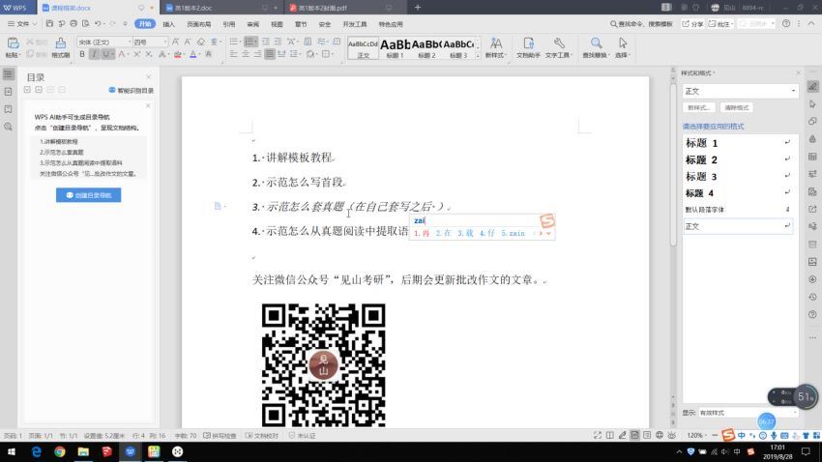Click the 创建目录导航 button
Image resolution: width=822 pixels, height=462 pixels.
(x=89, y=195)
